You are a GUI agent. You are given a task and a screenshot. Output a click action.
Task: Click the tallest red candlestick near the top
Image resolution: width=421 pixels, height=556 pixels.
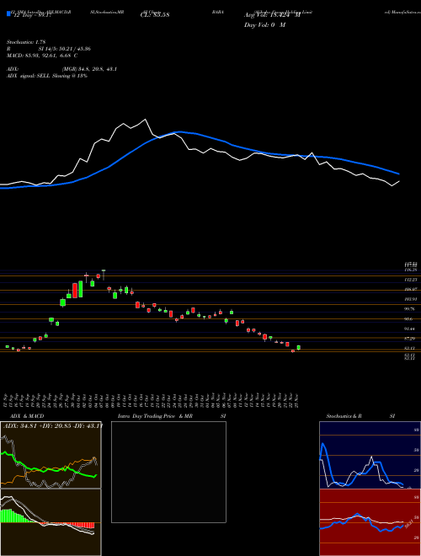[x=75, y=291]
